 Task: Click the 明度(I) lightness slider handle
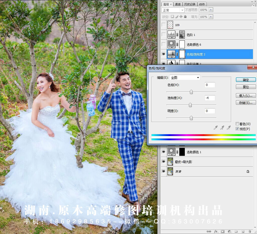pos(191,118)
